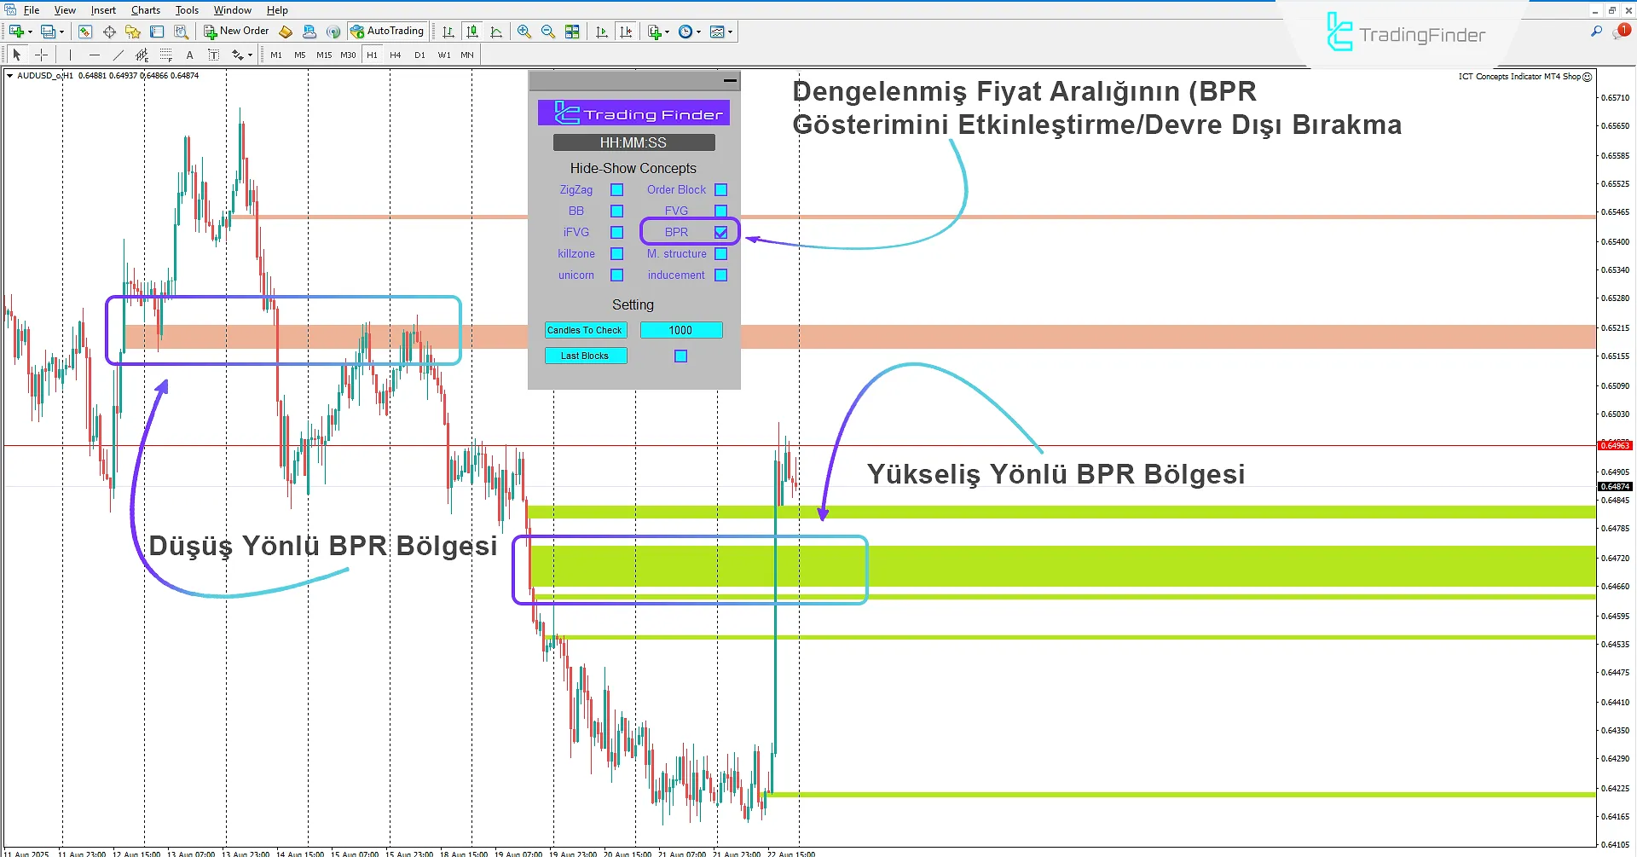Screen dimensions: 1637x857
Task: Disable the BPR checkbox
Action: 720,232
